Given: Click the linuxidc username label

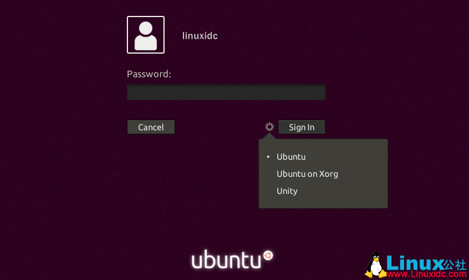Looking at the screenshot, I should click(x=200, y=35).
